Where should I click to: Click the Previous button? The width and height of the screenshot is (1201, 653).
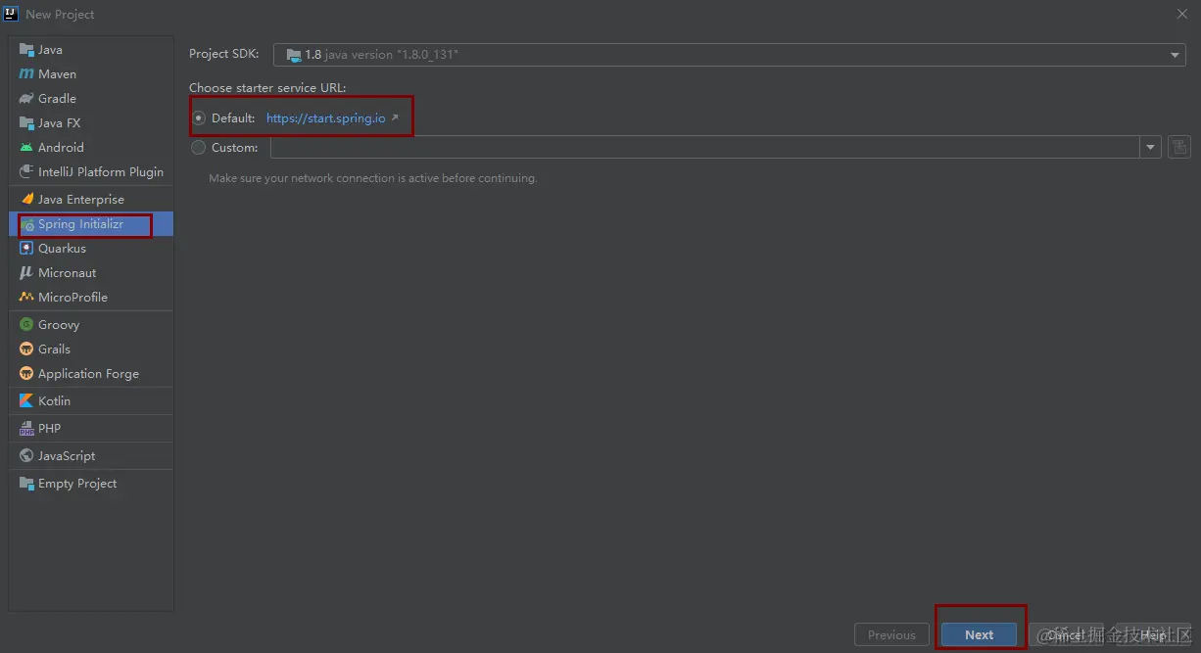point(891,634)
